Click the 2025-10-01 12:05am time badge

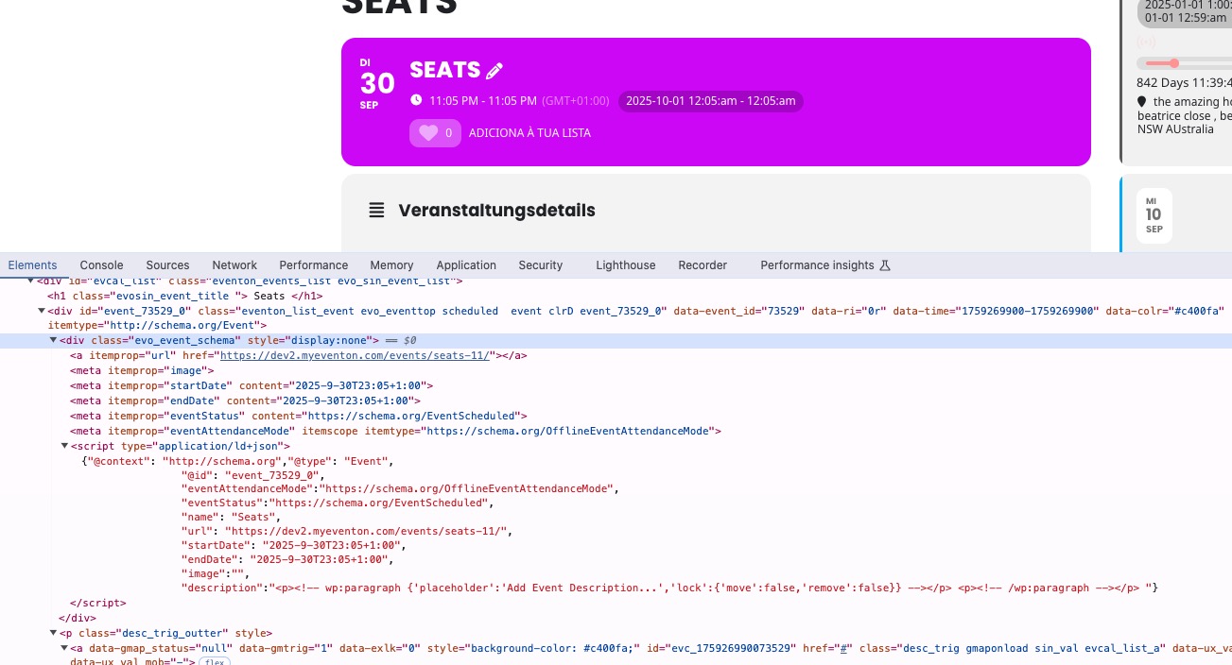tap(711, 101)
